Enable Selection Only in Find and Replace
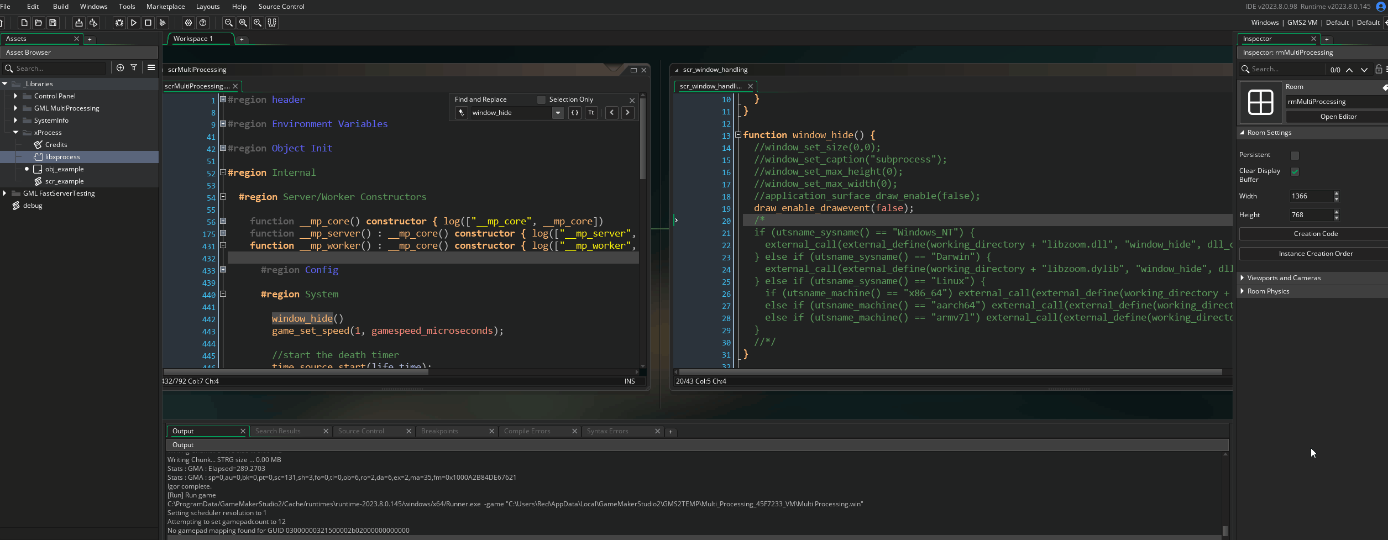The image size is (1388, 540). click(541, 99)
